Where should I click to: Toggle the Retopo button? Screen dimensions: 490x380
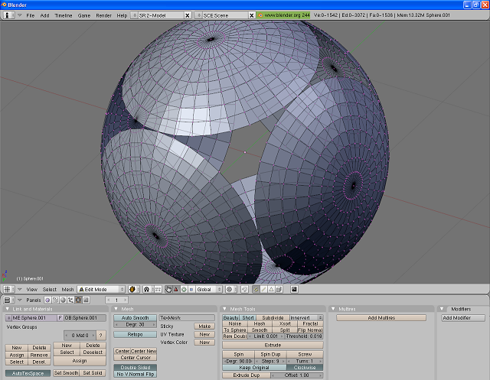(x=135, y=334)
